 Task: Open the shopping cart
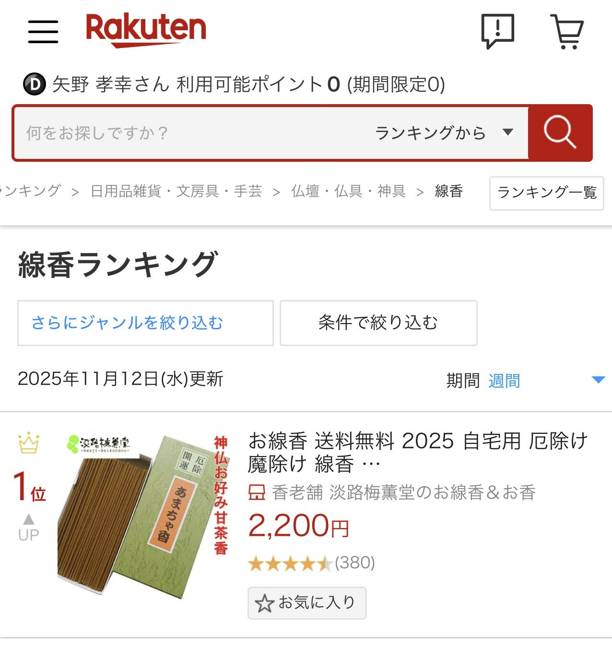coord(567,32)
